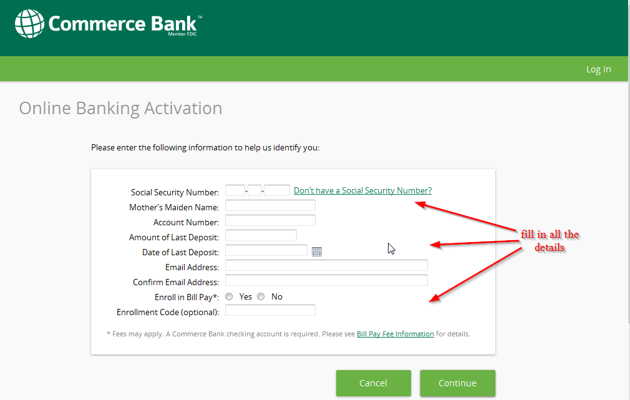Click Don't have a Social Security Number link
Viewport: 630px width, 400px height.
point(362,190)
